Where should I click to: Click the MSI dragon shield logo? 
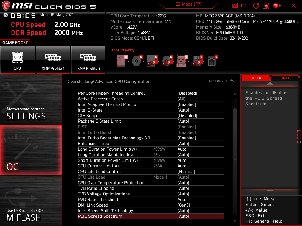[6, 6]
